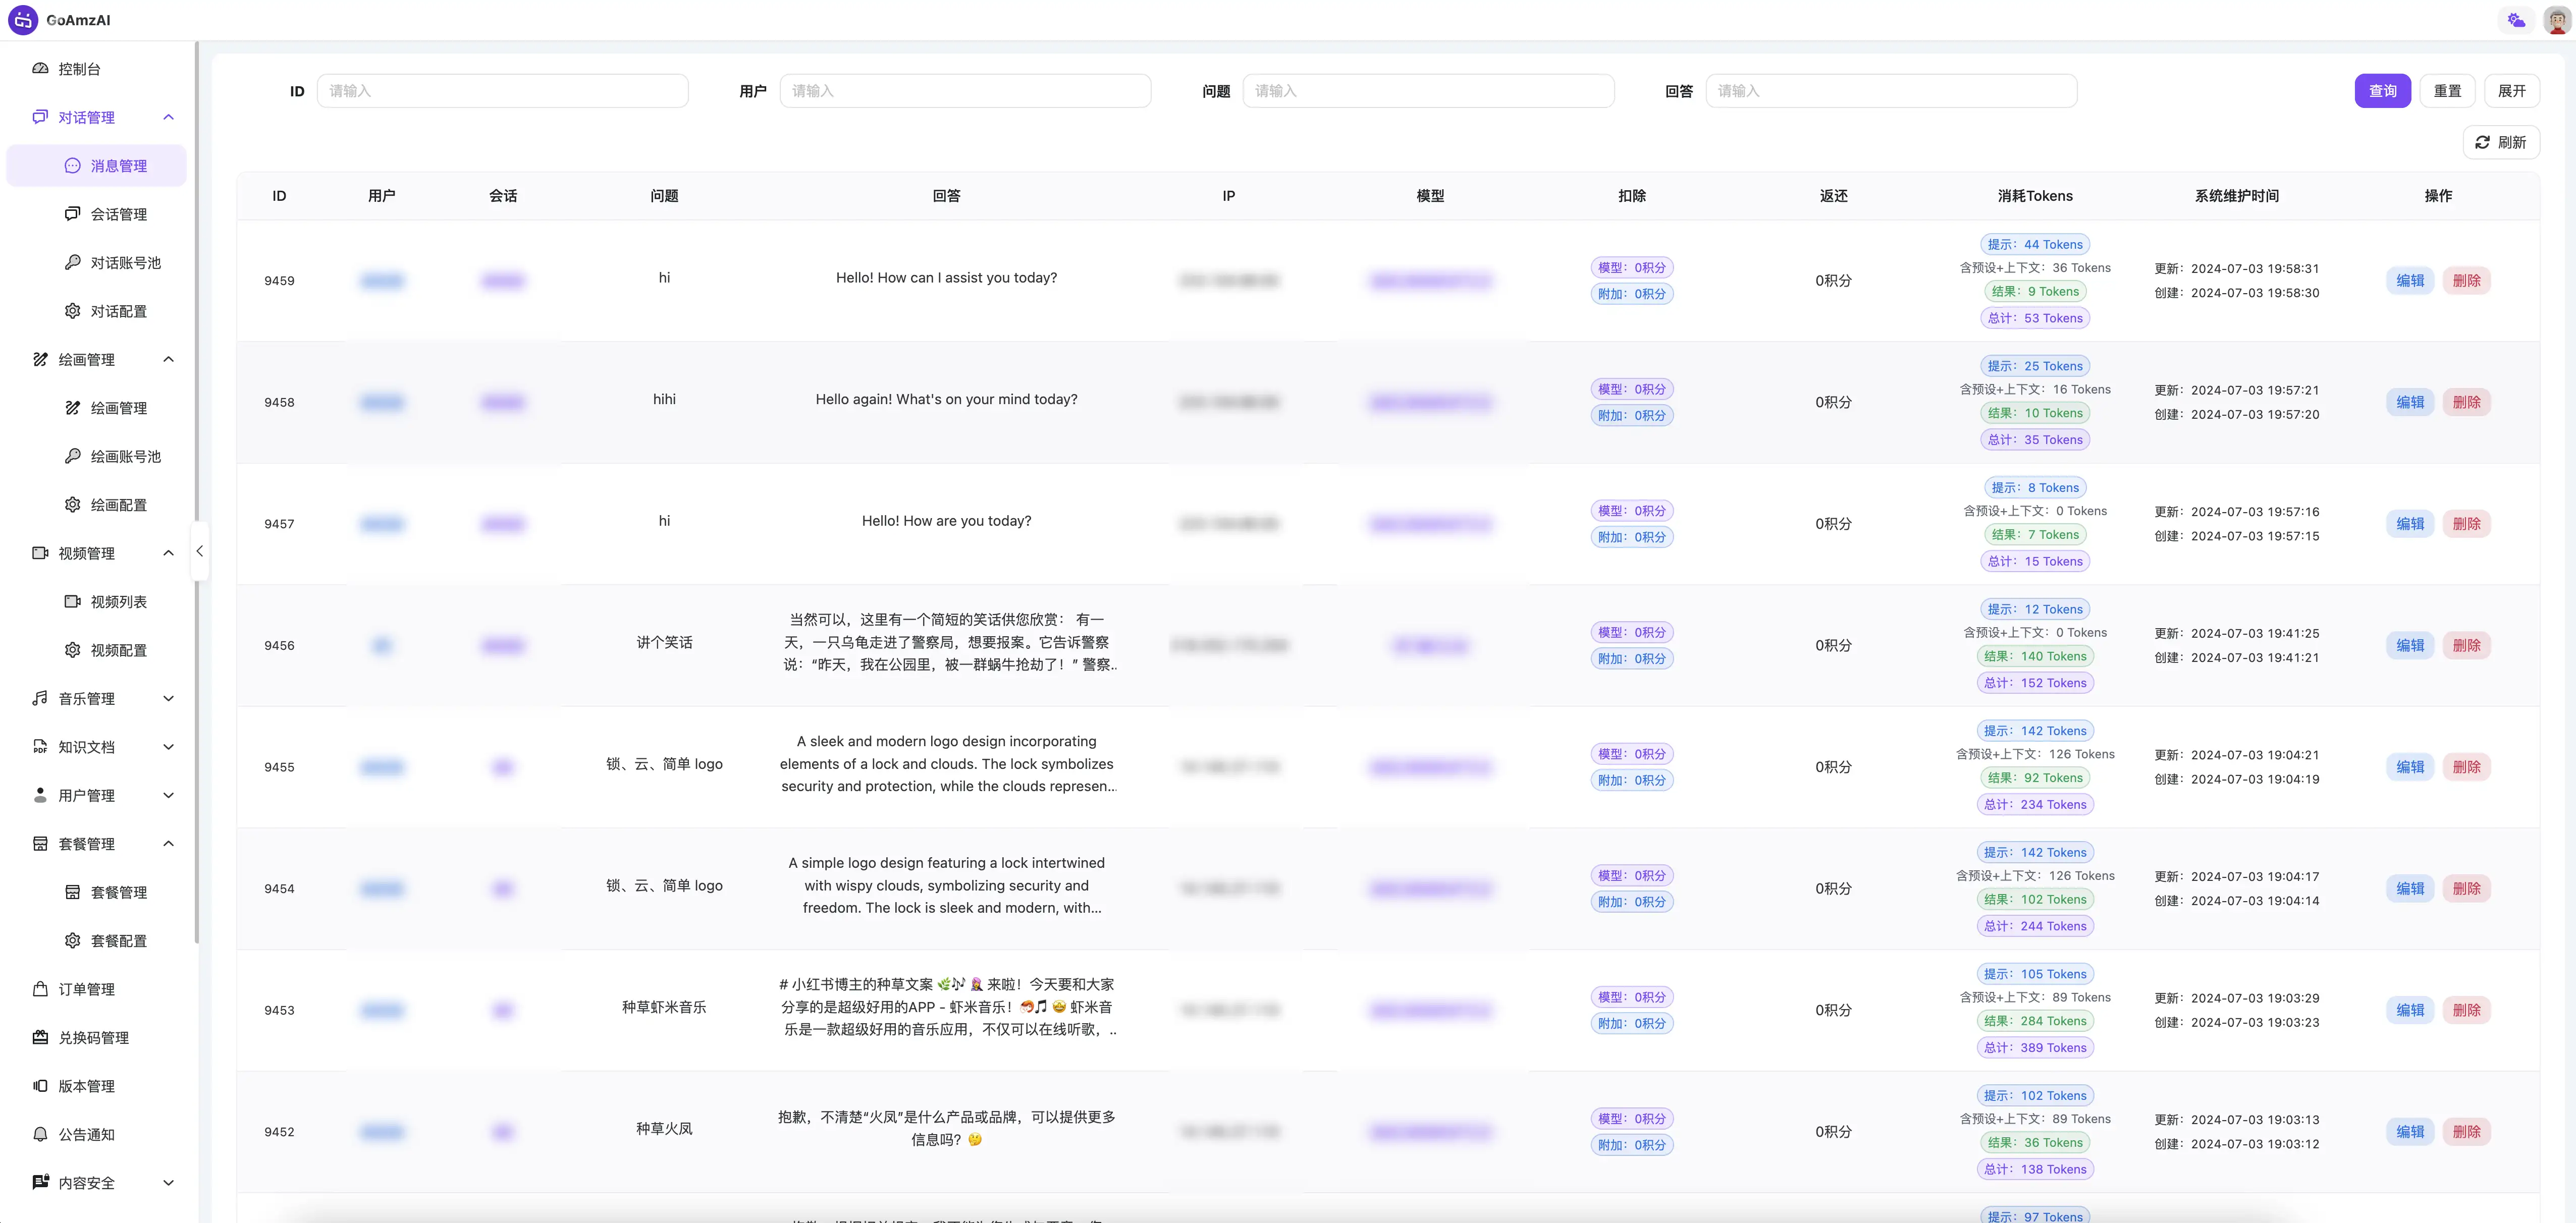Viewport: 2576px width, 1223px height.
Task: Click the question text 种草虾米音乐
Action: point(664,1007)
